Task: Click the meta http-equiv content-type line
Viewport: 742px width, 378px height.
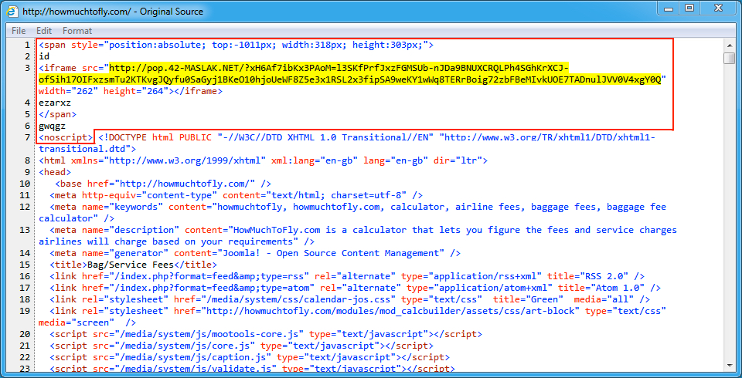Action: pyautogui.click(x=236, y=195)
